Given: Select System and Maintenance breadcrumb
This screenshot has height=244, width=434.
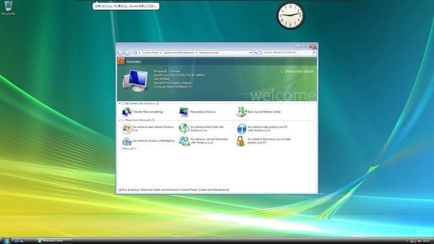Looking at the screenshot, I should pyautogui.click(x=178, y=53).
